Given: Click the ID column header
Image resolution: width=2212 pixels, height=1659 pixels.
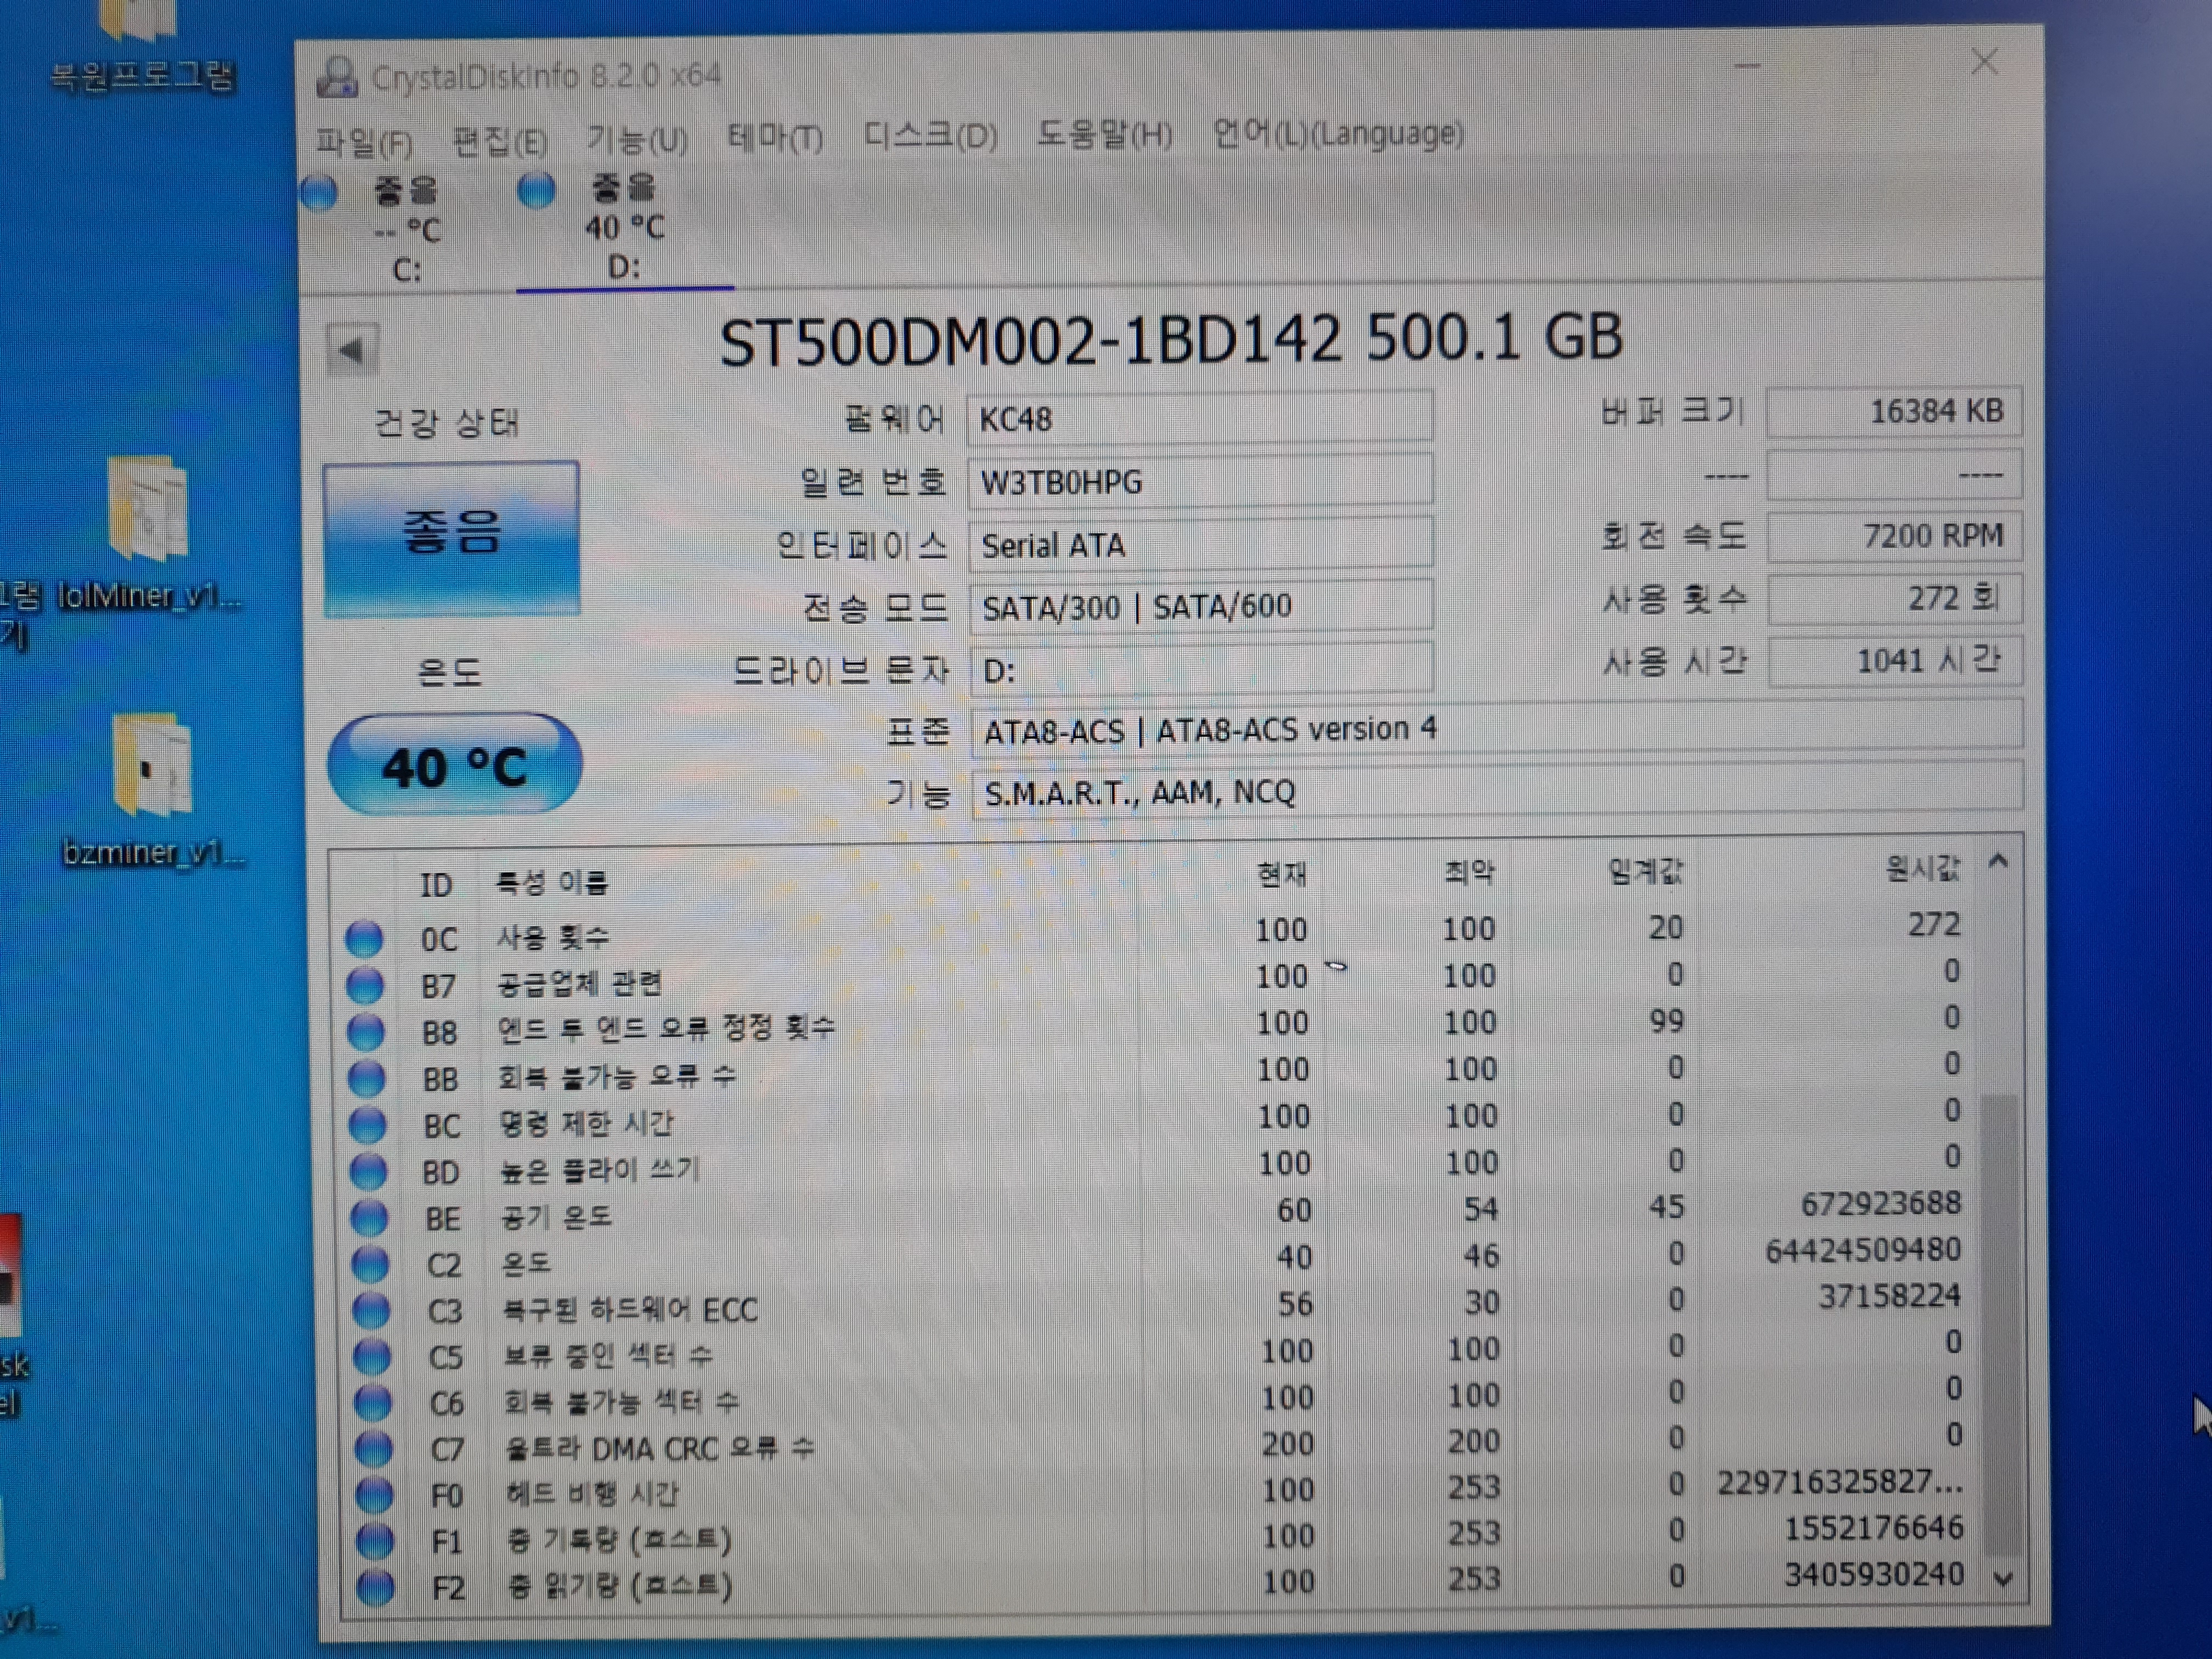Looking at the screenshot, I should coord(436,885).
